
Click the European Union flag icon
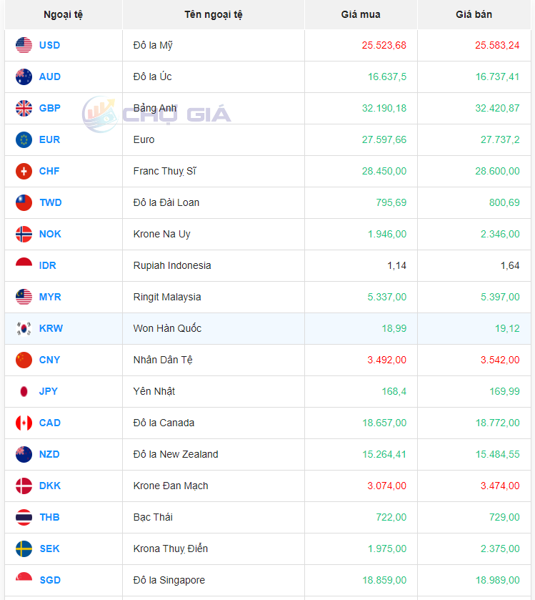(x=24, y=139)
